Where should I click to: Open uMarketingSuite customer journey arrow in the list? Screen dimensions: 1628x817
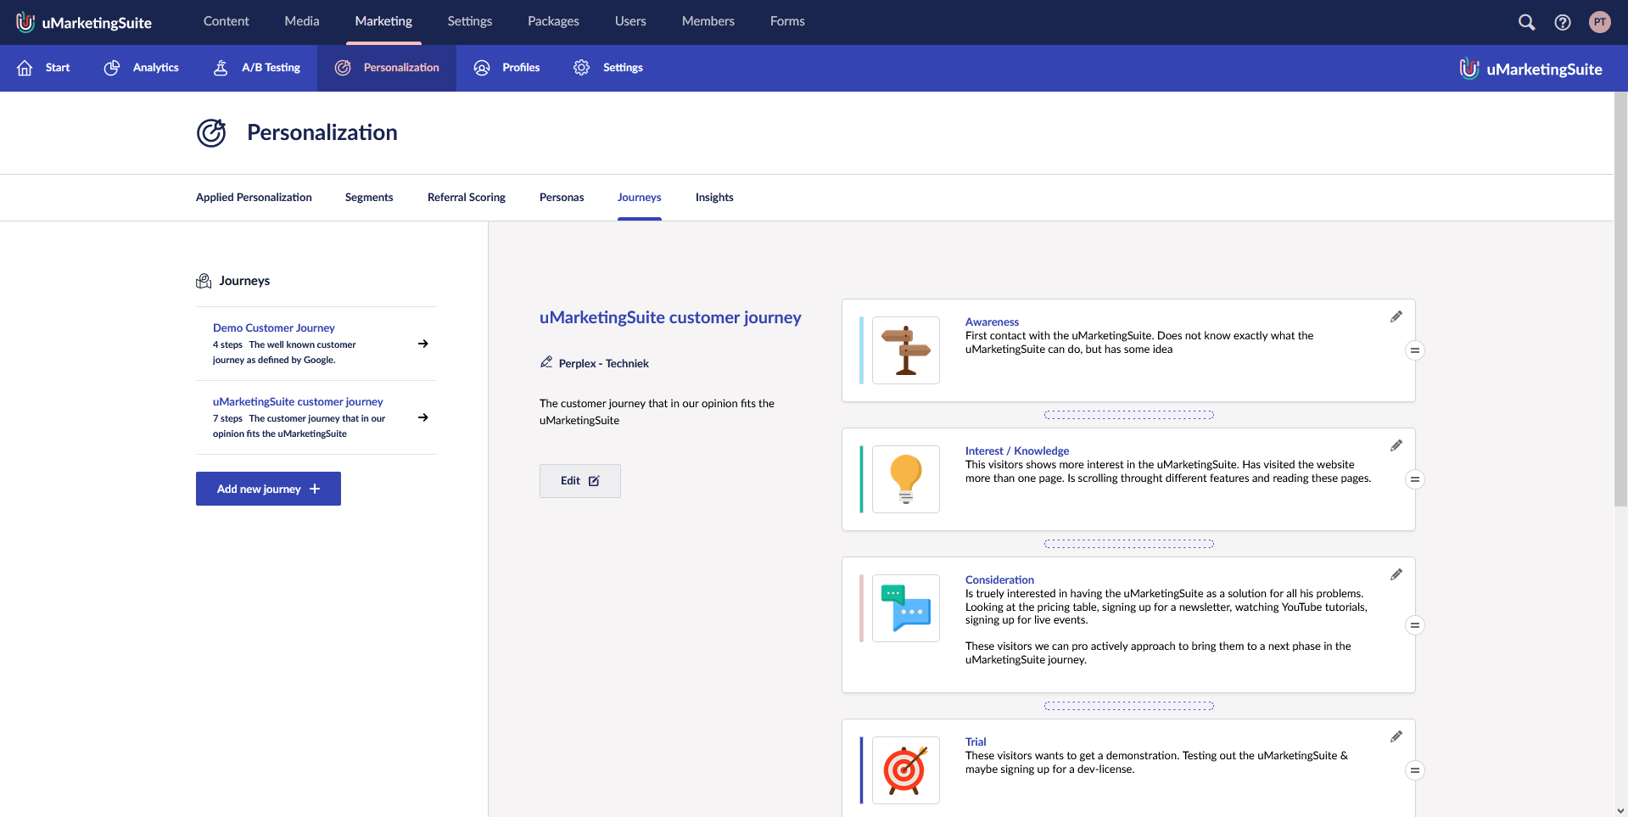coord(422,417)
